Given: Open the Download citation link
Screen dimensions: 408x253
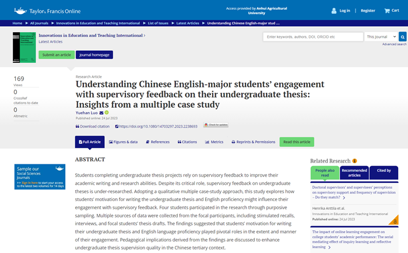Looking at the screenshot, I should click(93, 126).
